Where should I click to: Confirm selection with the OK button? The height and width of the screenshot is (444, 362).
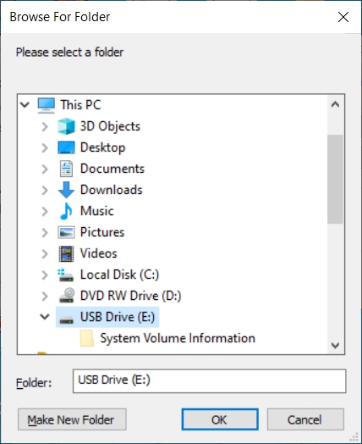click(220, 419)
